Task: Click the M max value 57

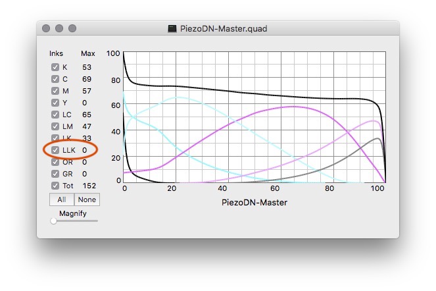Action: 87,91
